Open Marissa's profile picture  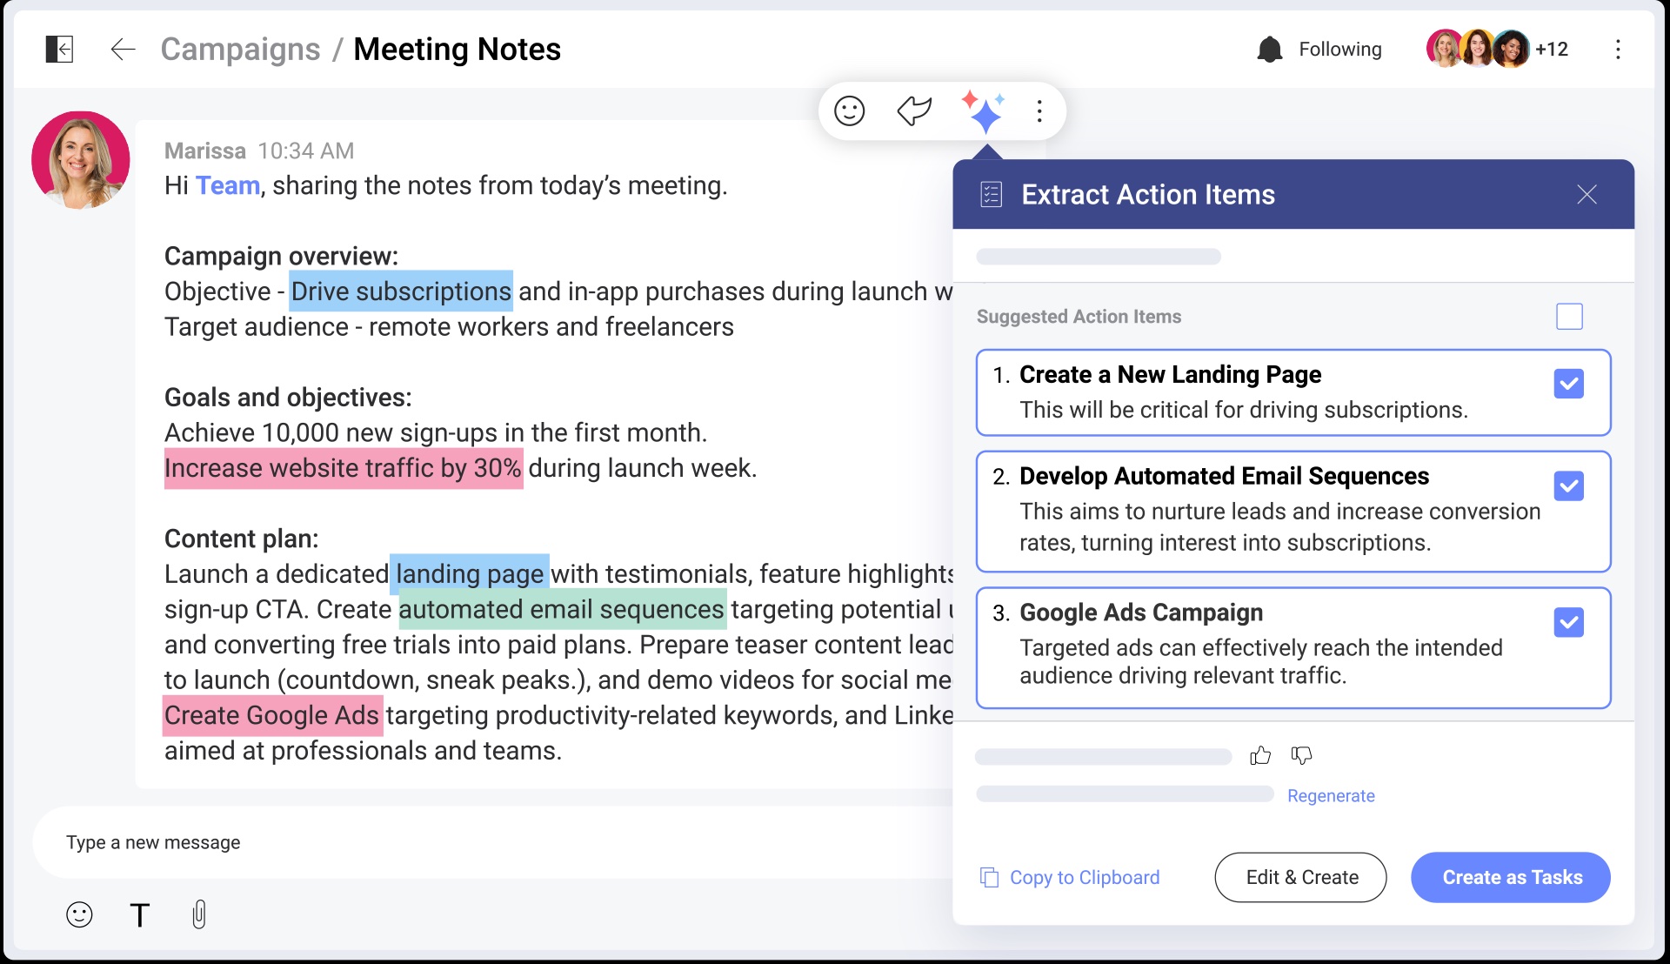coord(81,160)
